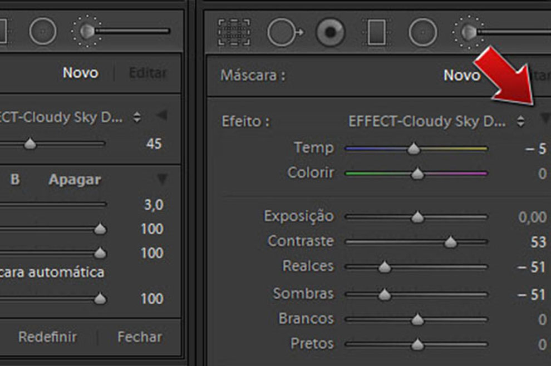Select the Apagar erase brush

[x=75, y=180]
